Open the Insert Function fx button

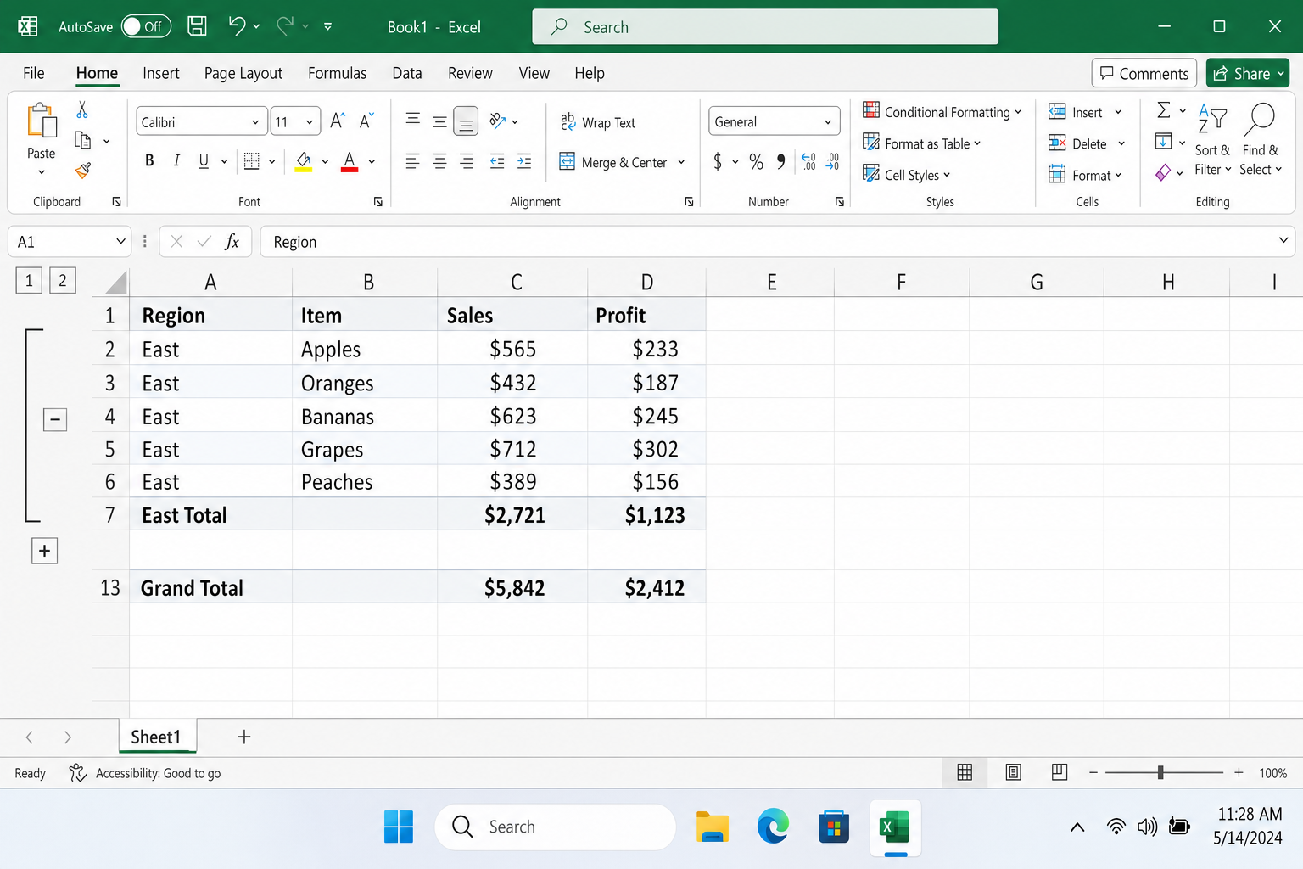click(x=232, y=242)
